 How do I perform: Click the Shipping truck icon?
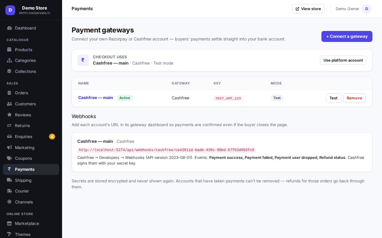click(x=9, y=180)
